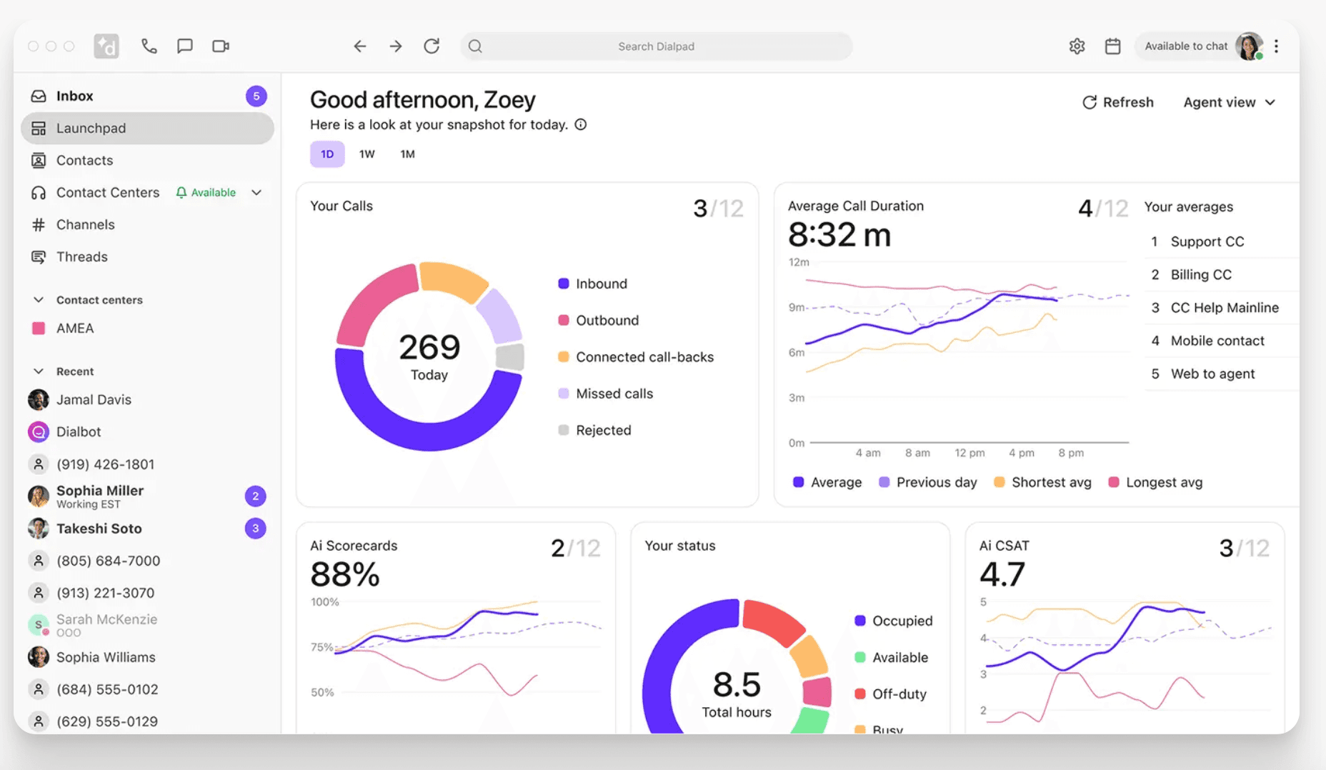This screenshot has width=1326, height=770.
Task: Open the calendar icon in the top bar
Action: (x=1112, y=46)
